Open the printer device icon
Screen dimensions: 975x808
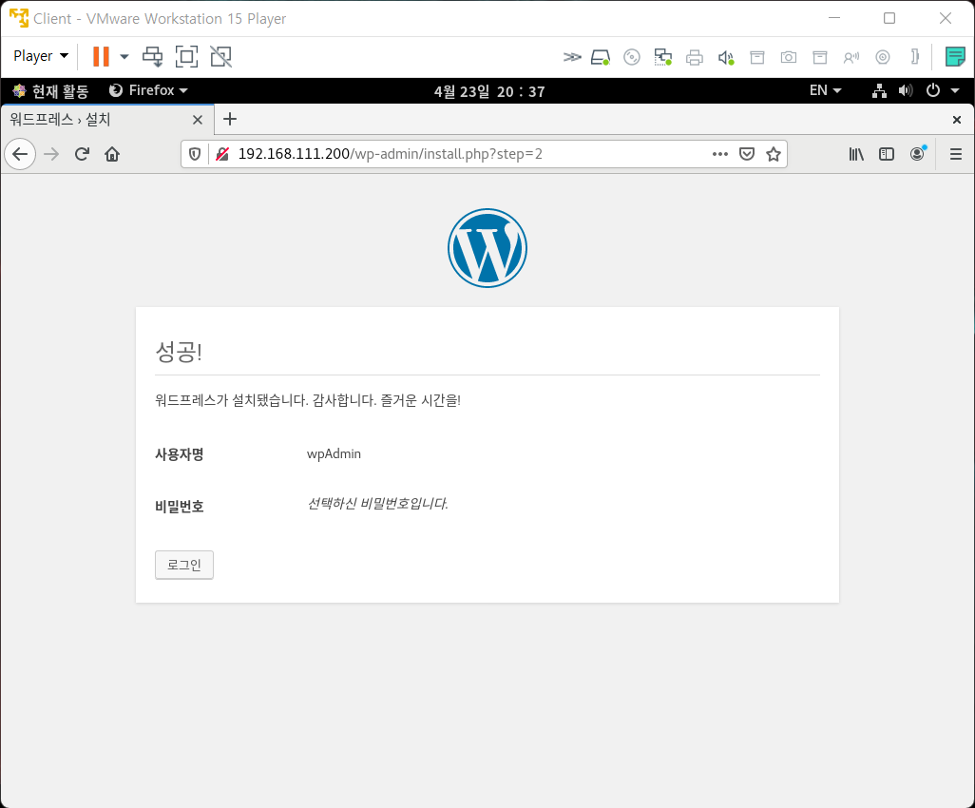pyautogui.click(x=695, y=57)
